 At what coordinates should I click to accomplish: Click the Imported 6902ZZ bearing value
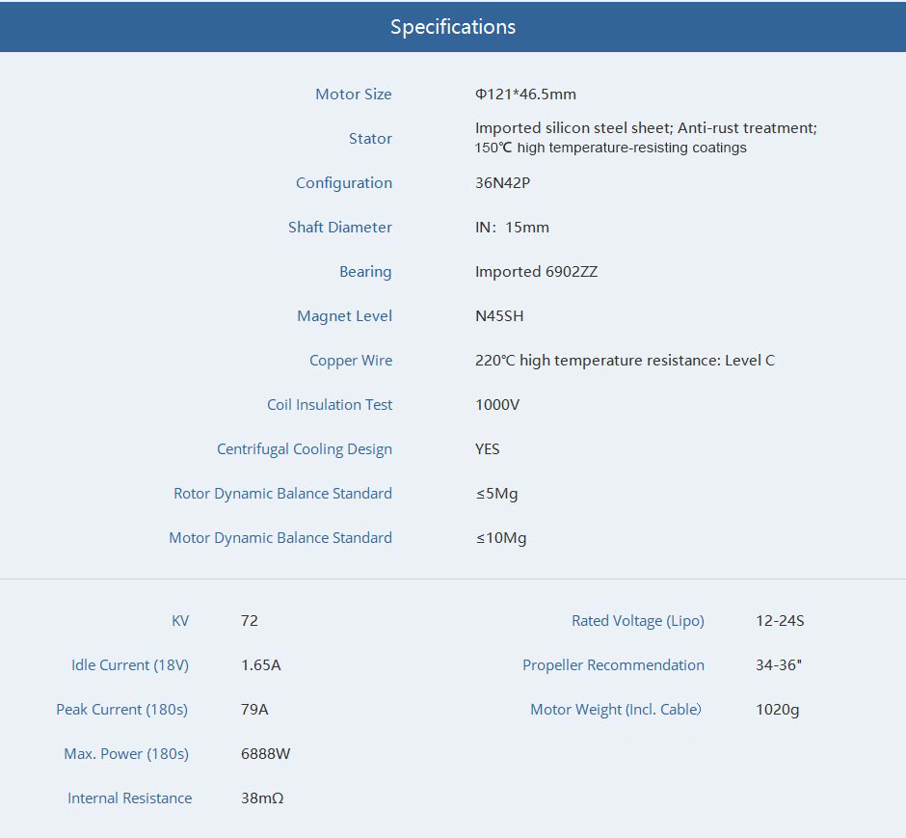[536, 272]
